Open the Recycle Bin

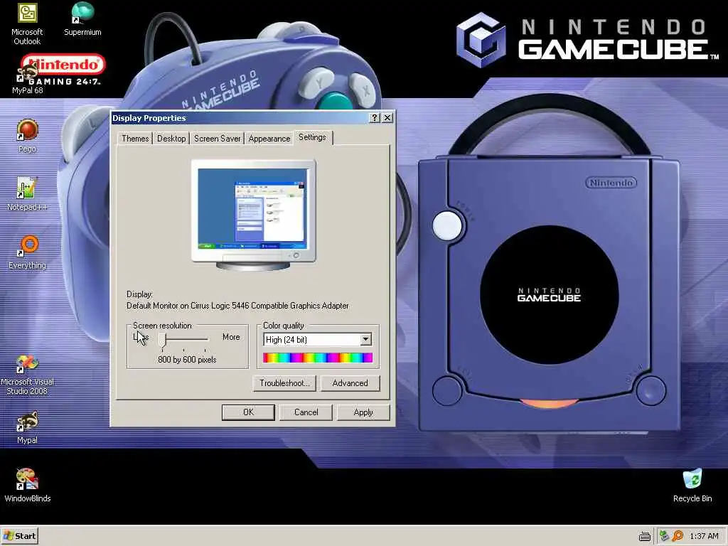(692, 485)
